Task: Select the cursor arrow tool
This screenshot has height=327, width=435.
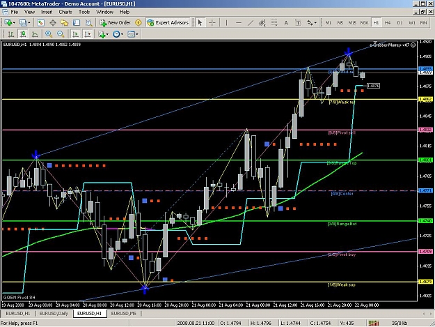Action: click(200, 23)
